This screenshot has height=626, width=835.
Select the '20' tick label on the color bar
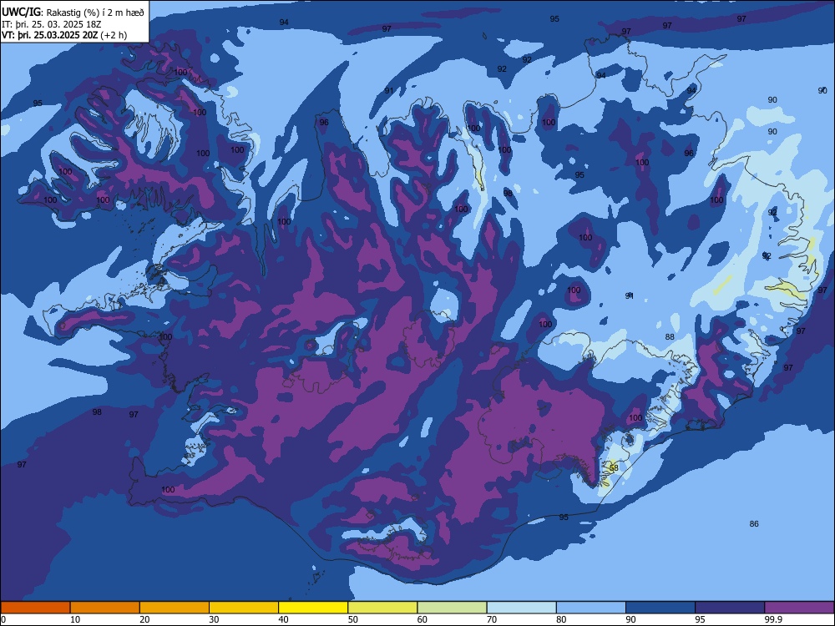click(144, 619)
